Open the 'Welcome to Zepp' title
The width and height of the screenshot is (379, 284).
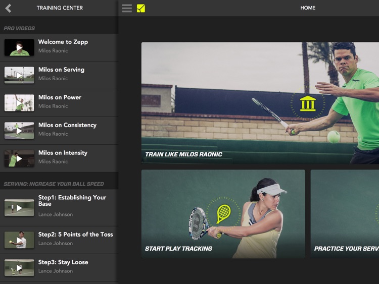click(x=63, y=42)
